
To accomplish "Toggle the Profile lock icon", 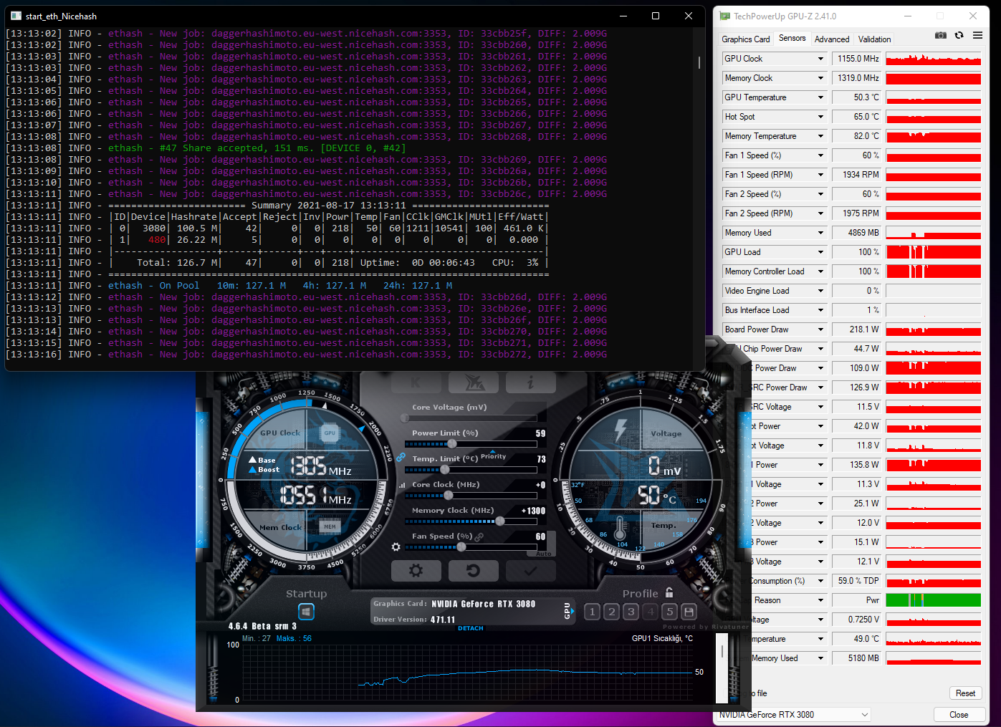I will click(x=669, y=592).
